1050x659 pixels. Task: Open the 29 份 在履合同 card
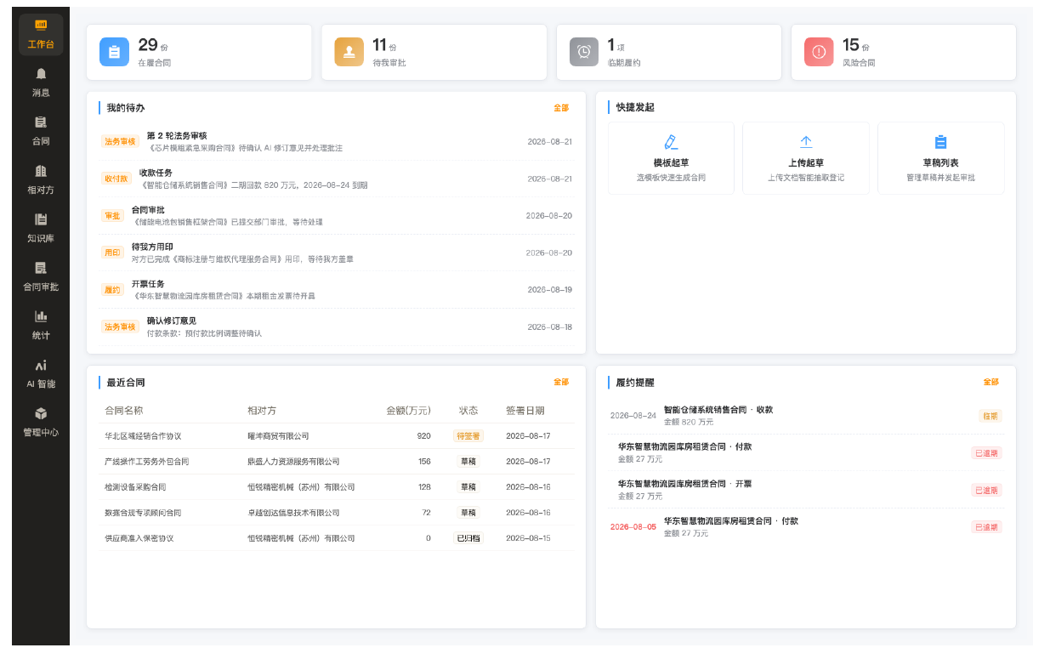click(199, 52)
